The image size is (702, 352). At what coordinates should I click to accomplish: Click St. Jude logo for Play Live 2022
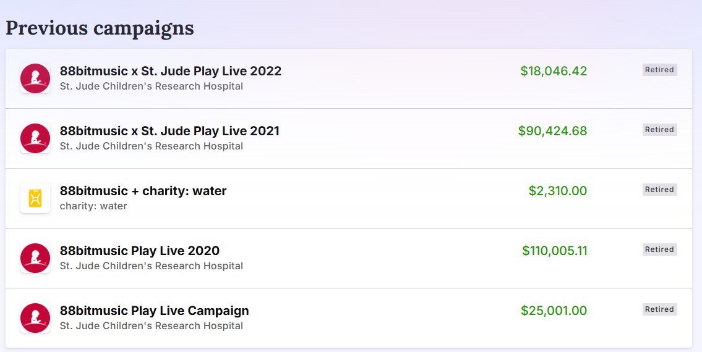35,78
